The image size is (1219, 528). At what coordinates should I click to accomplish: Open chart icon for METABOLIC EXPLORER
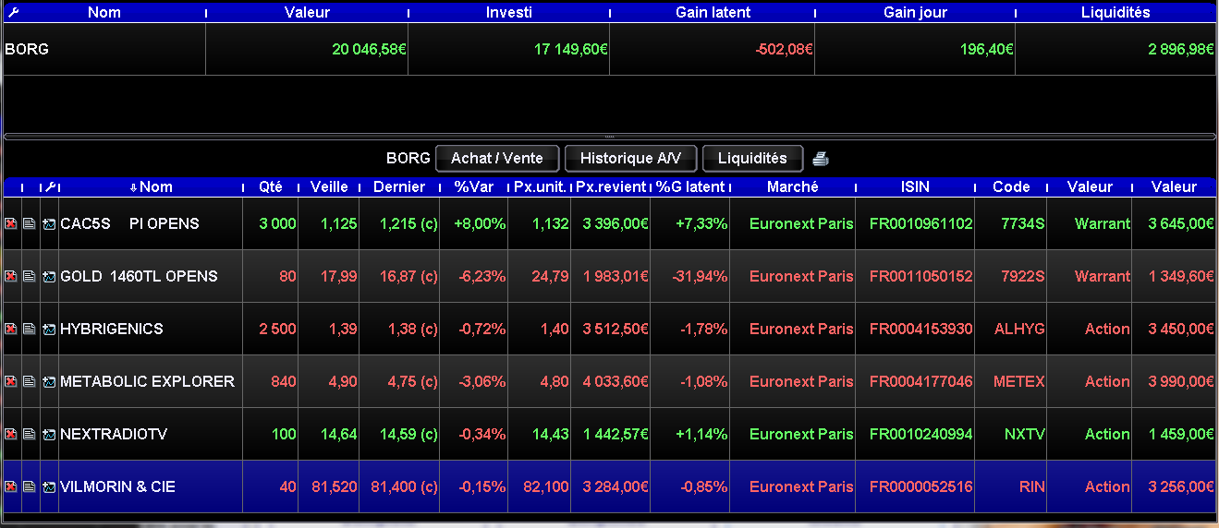point(49,382)
